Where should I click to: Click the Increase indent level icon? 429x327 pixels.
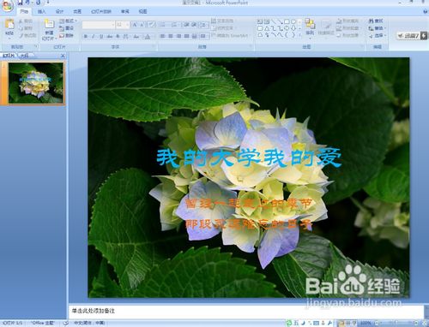[194, 25]
